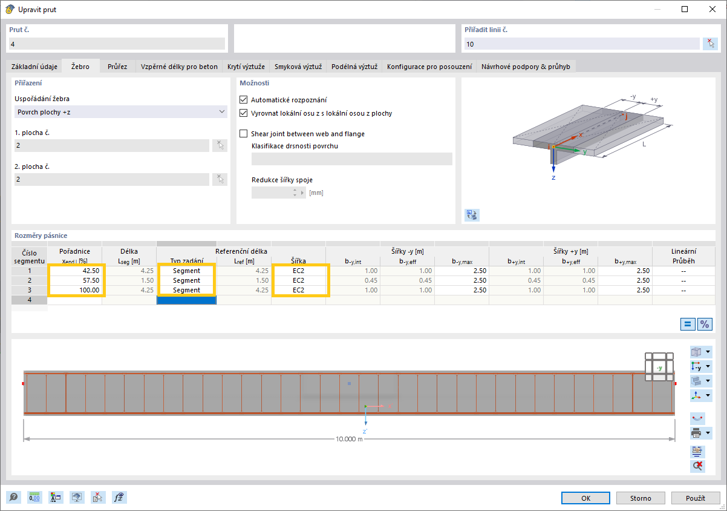
Task: Click the help comment icon at bottom left
Action: [13, 498]
